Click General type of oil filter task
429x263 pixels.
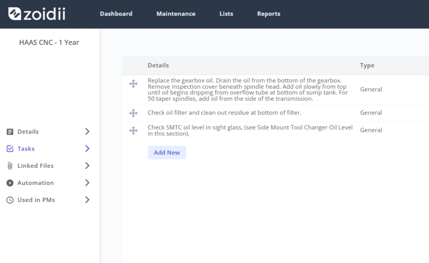pos(371,112)
